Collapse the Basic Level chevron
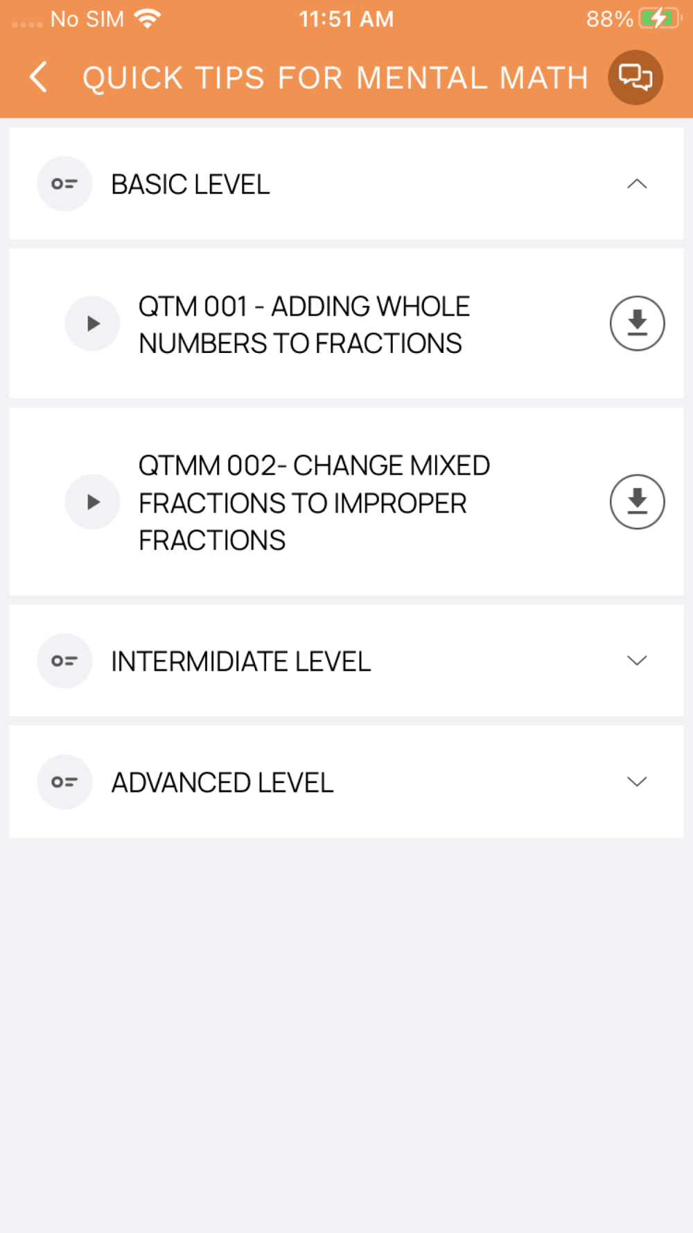 pos(637,184)
